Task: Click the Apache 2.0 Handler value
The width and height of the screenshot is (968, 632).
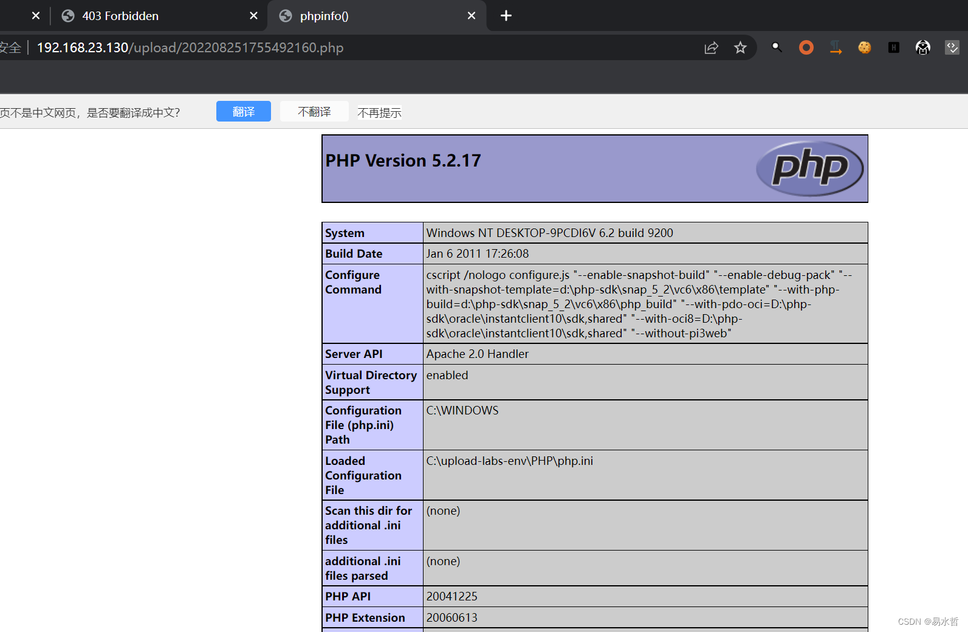Action: (x=477, y=354)
